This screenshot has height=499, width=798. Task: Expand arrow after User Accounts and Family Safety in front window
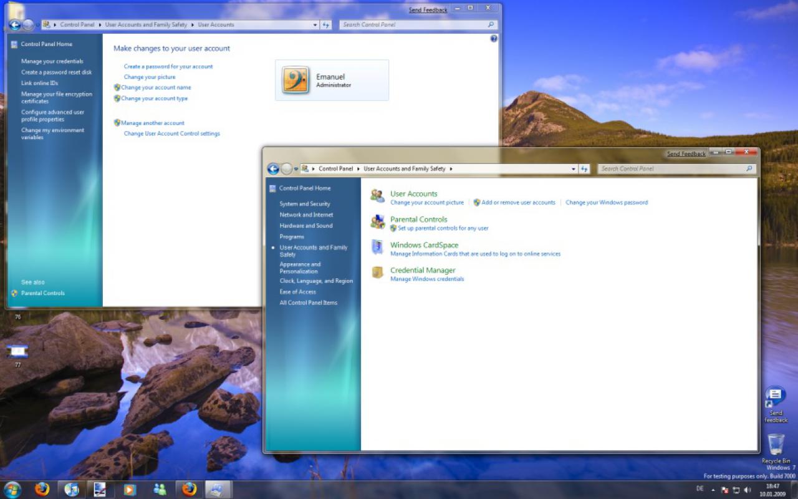pyautogui.click(x=451, y=169)
